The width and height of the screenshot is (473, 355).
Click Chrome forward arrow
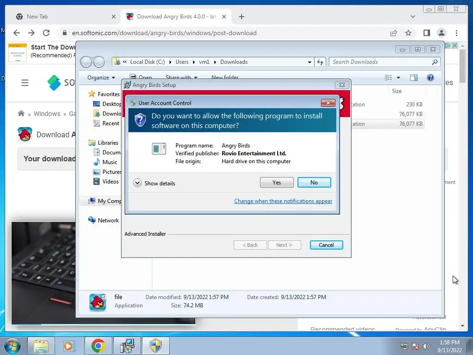[x=31, y=33]
